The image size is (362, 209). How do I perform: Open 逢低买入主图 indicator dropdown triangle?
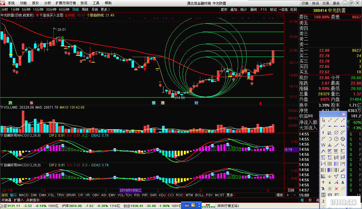tap(41, 15)
